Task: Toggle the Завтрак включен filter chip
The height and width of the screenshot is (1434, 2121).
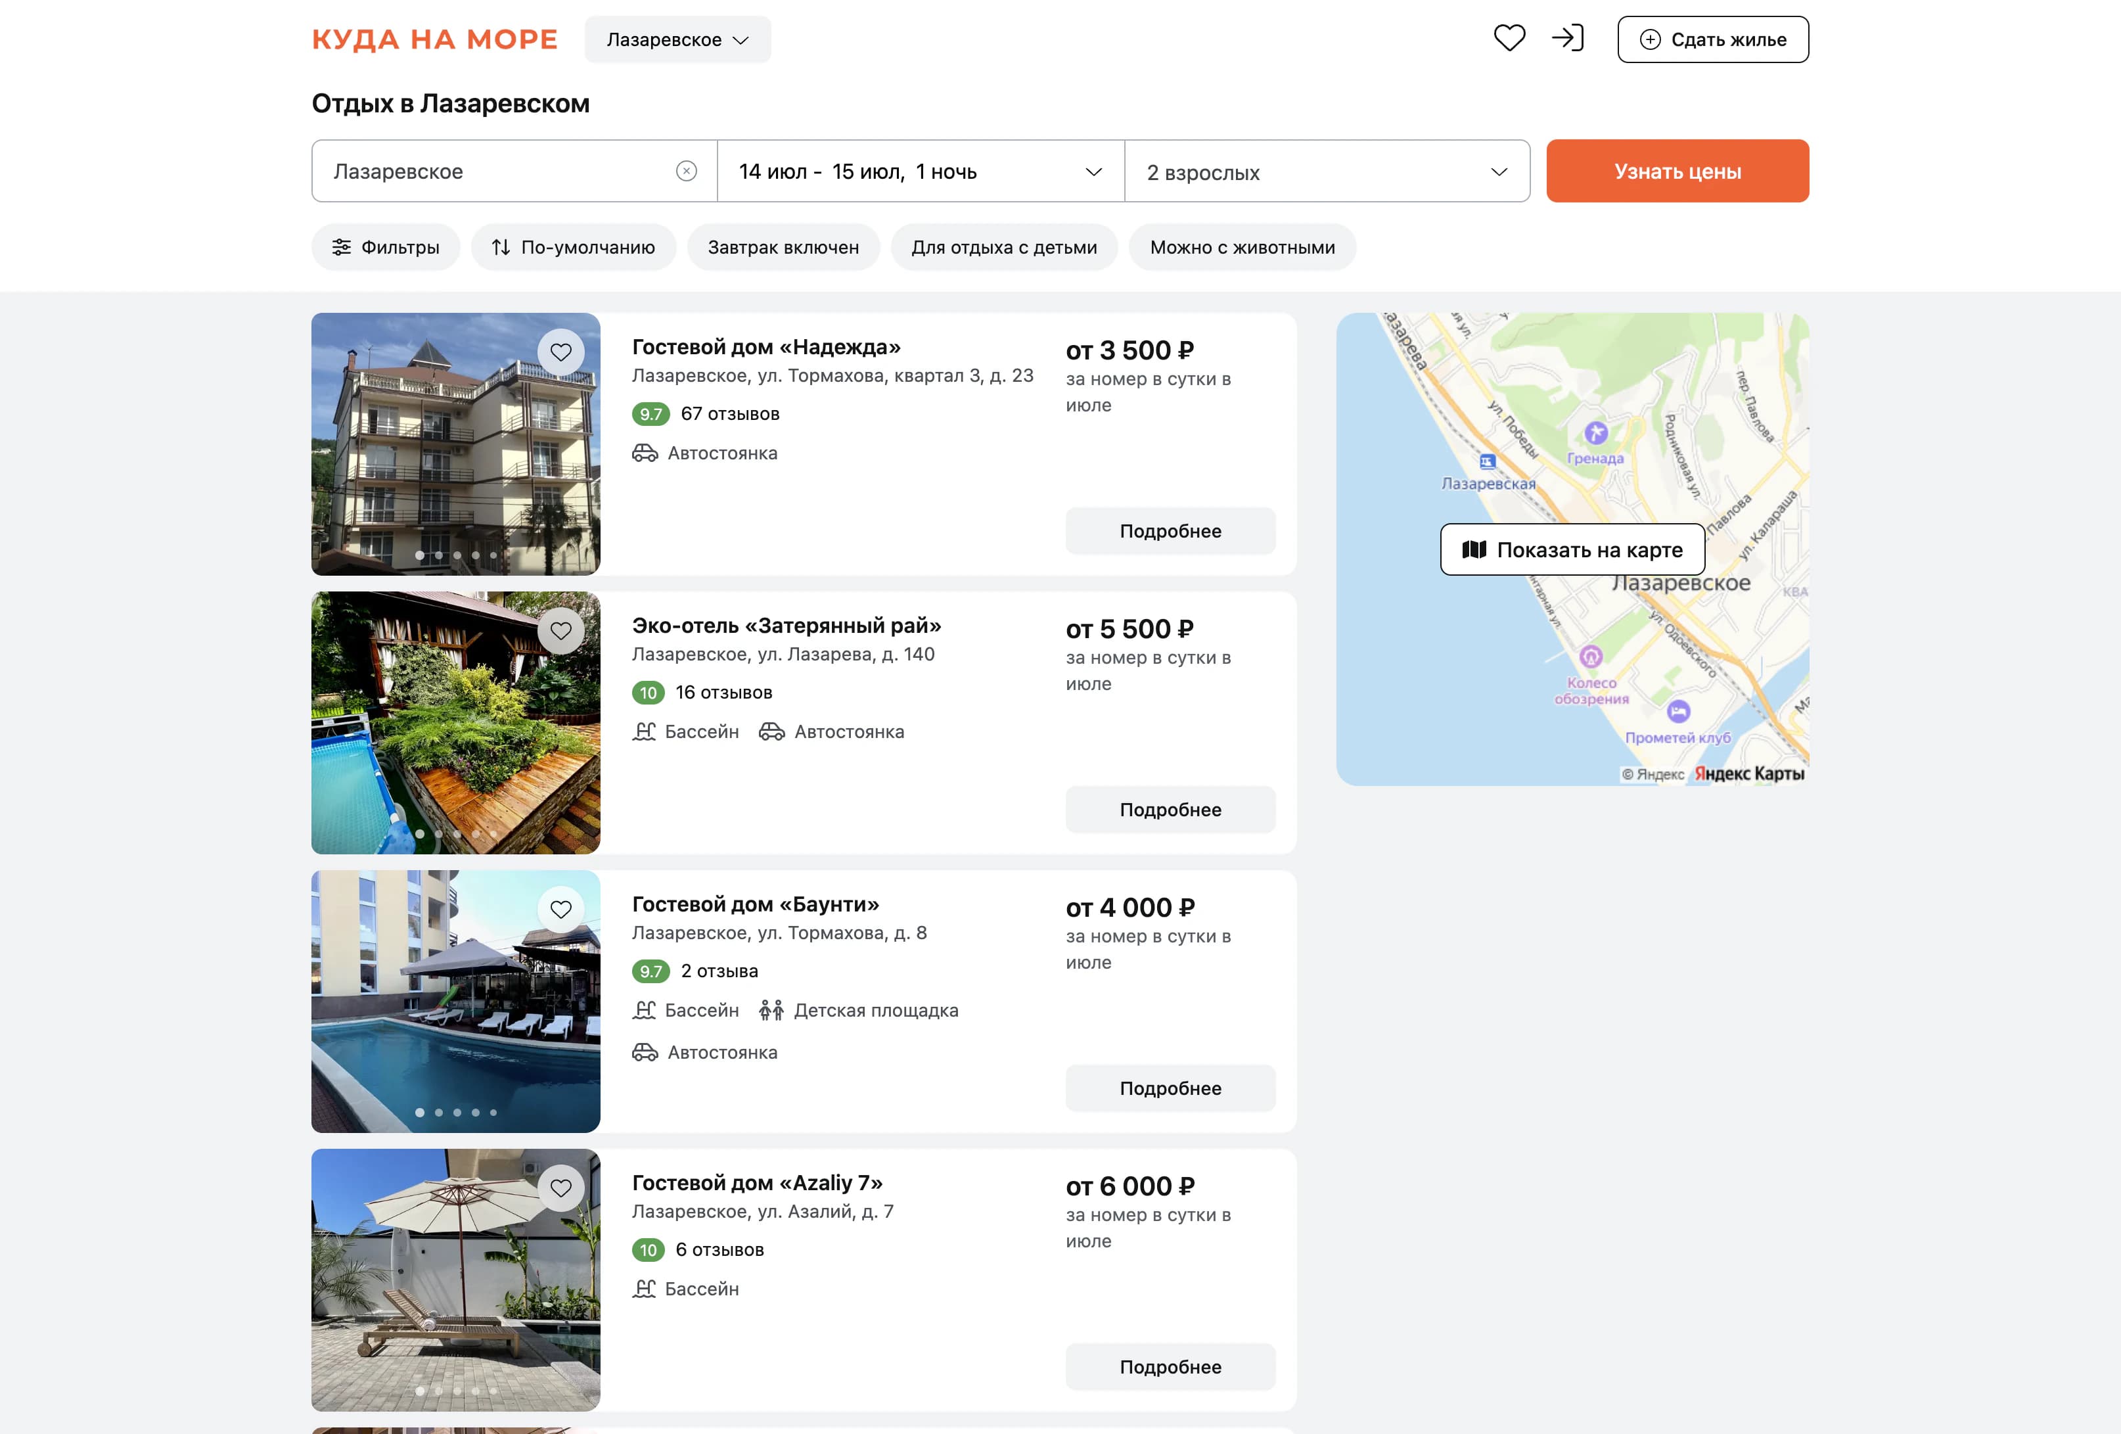Action: click(x=783, y=247)
